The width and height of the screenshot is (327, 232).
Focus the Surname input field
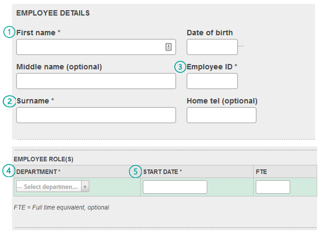96,115
